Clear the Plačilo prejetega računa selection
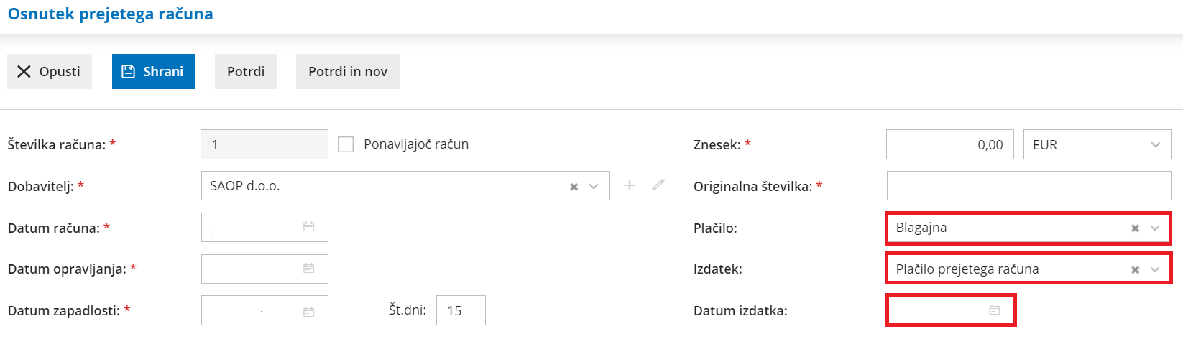 click(1136, 270)
